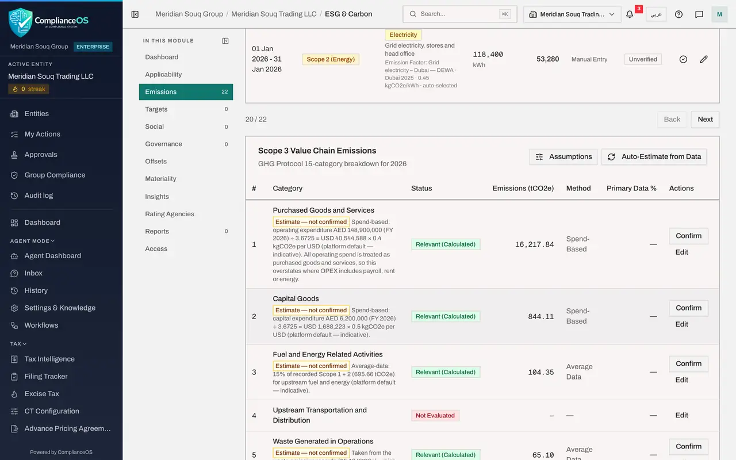Open the chat message icon
736x460 pixels.
coord(699,14)
